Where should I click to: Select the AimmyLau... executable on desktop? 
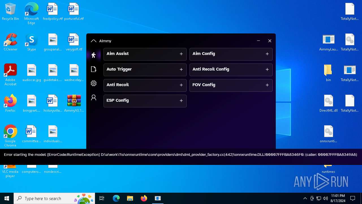[x=328, y=42]
